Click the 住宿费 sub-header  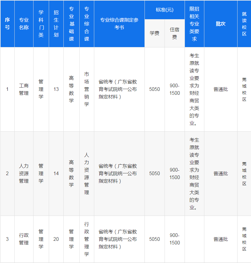pyautogui.click(x=175, y=33)
